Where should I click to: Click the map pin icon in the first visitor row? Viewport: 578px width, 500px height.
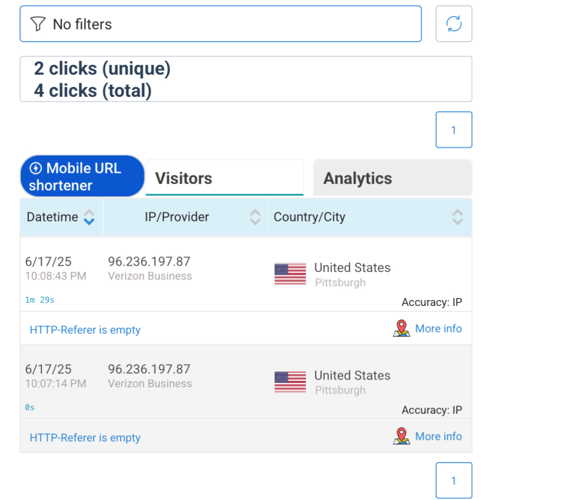401,328
